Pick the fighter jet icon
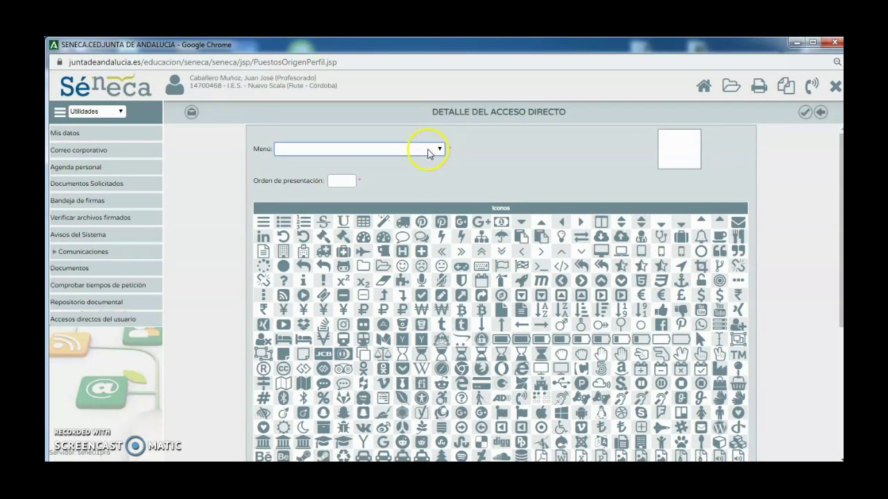Image resolution: width=888 pixels, height=499 pixels. coord(363,252)
